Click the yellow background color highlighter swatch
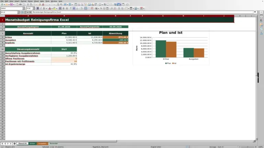This screenshot has height=148, width=264. click(x=54, y=8)
